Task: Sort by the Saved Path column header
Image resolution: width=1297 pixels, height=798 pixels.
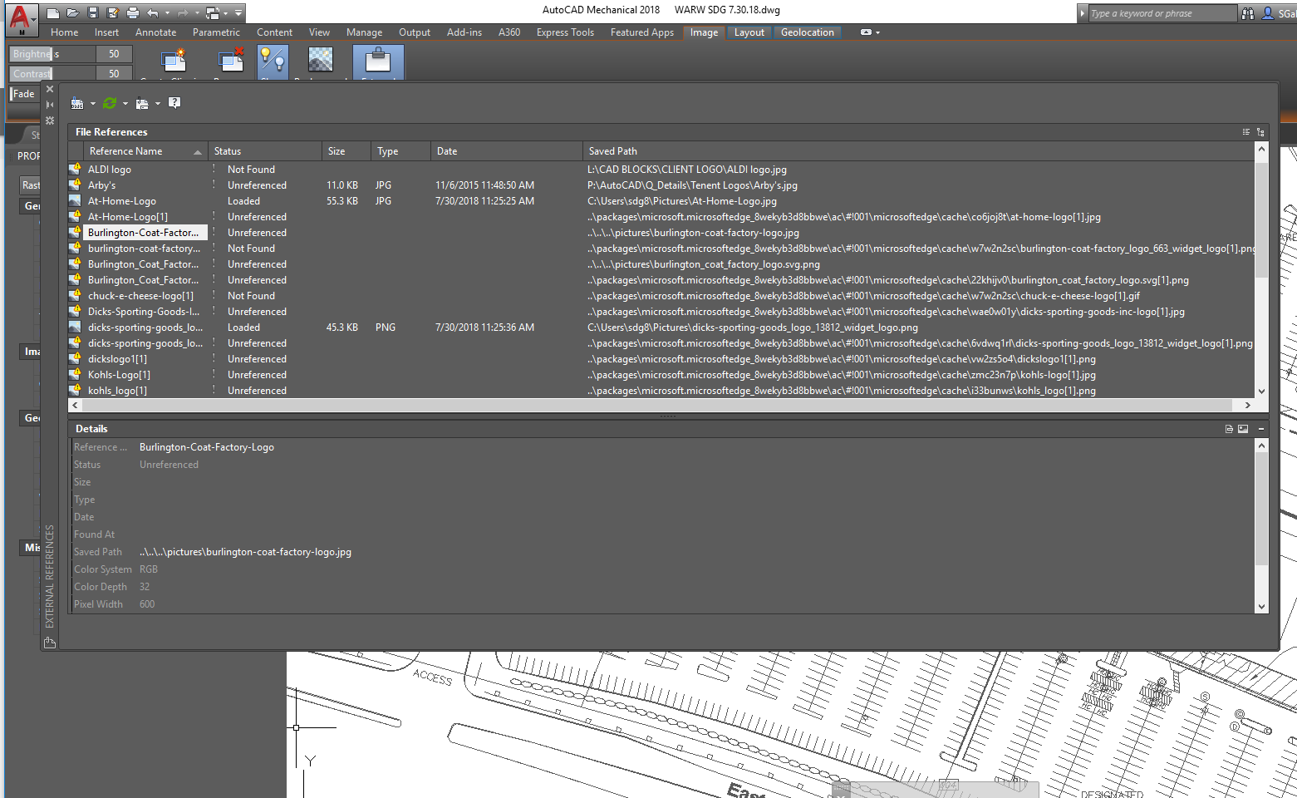Action: click(918, 151)
